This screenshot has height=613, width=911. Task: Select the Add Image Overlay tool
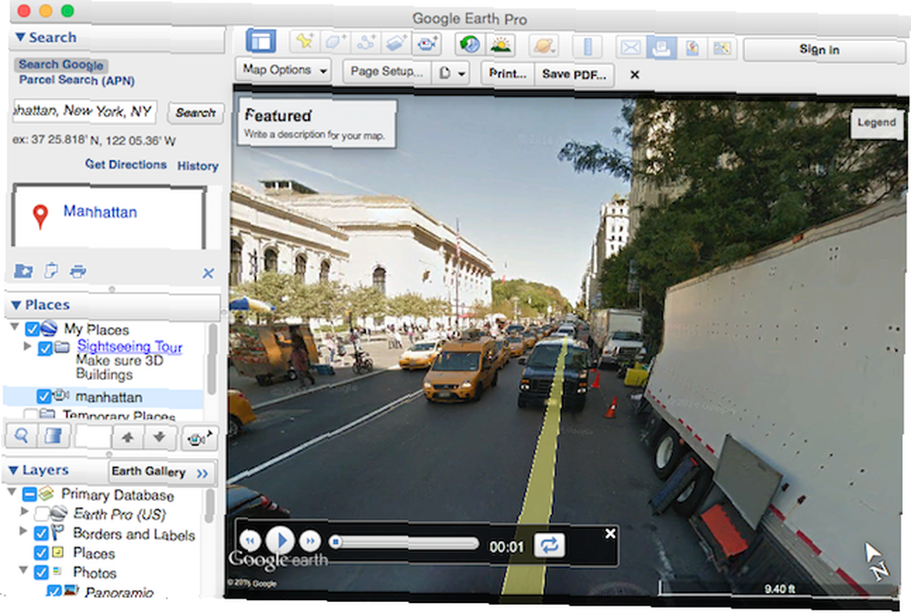[396, 43]
